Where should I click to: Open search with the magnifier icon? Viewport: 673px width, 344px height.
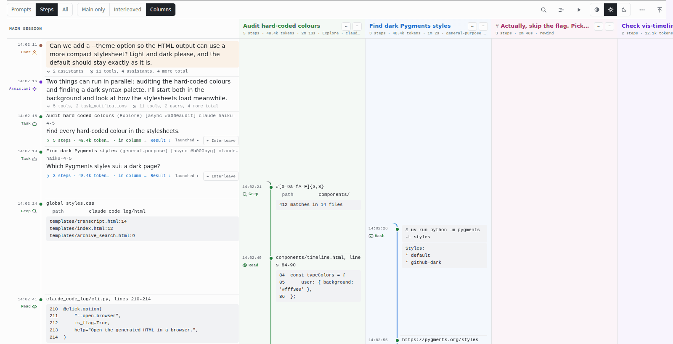543,10
